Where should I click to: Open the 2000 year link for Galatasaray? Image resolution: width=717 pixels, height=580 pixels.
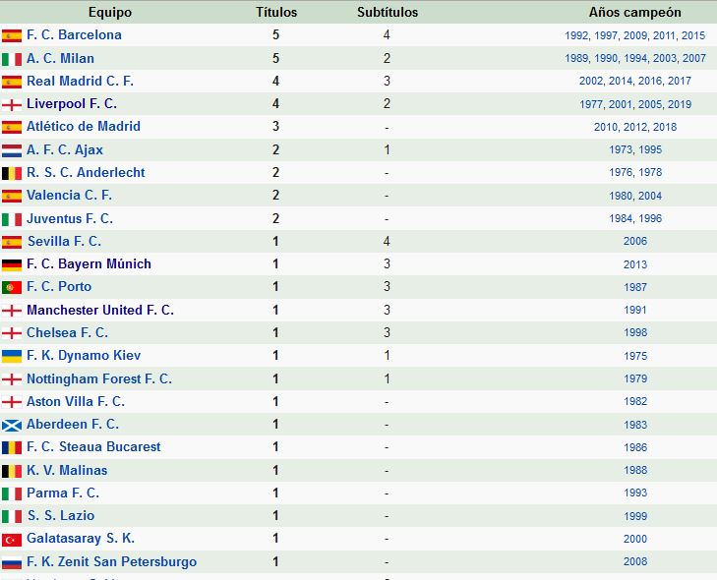(x=635, y=539)
